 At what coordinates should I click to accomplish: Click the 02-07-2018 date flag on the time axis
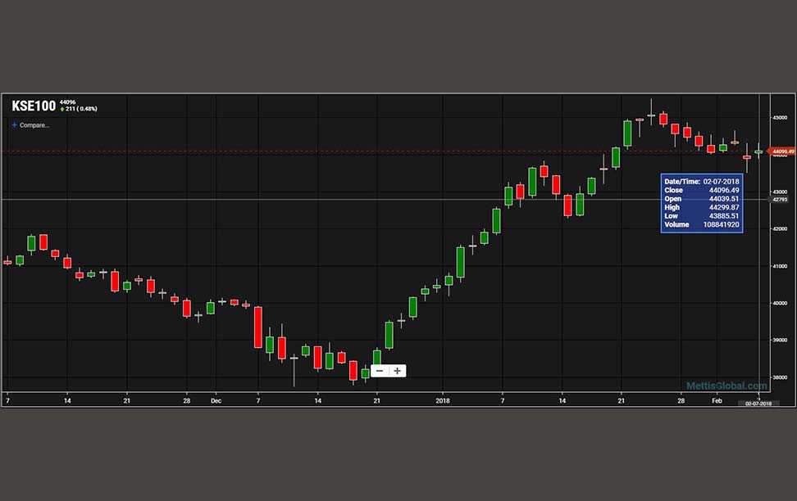tap(758, 404)
